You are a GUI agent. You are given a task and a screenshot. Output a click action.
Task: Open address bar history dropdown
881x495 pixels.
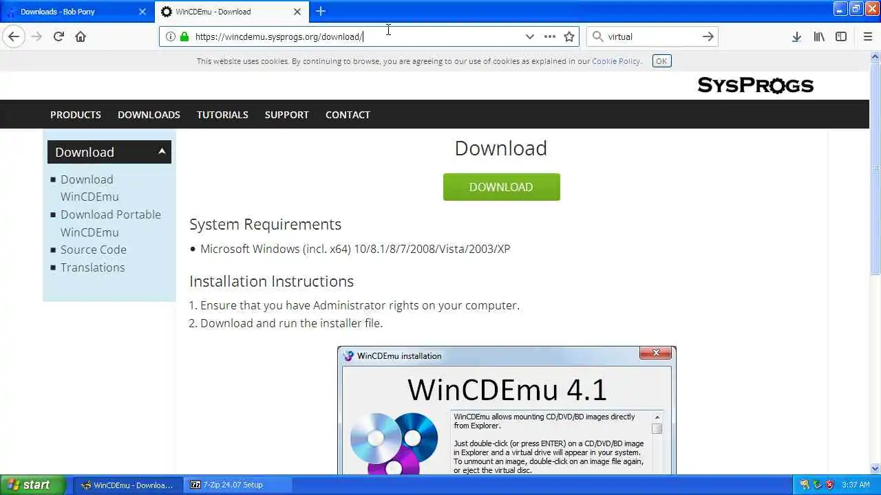tap(529, 36)
